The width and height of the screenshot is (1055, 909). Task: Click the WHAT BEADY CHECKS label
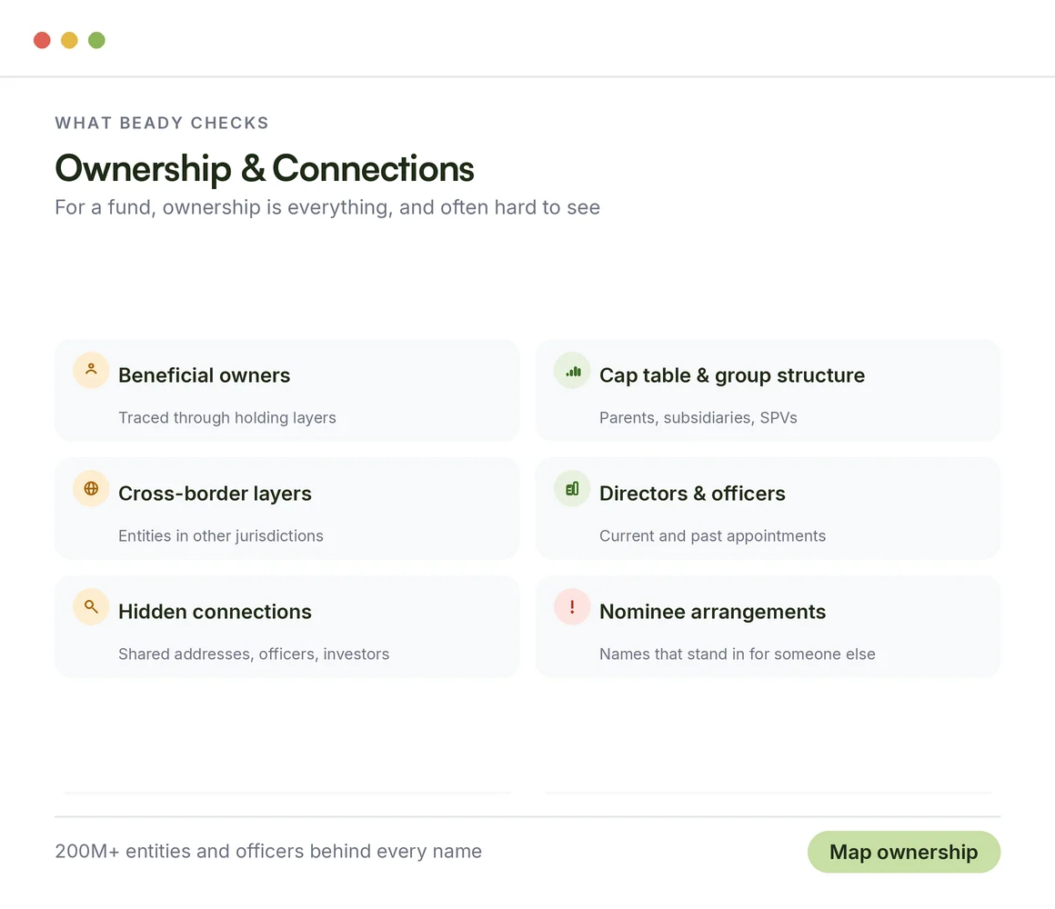[162, 123]
